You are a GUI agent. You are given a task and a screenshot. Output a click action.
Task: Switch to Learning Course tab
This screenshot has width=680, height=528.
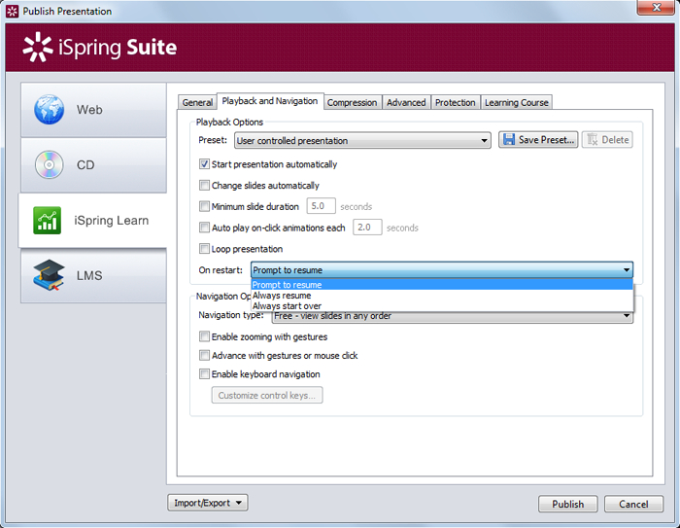(x=517, y=102)
